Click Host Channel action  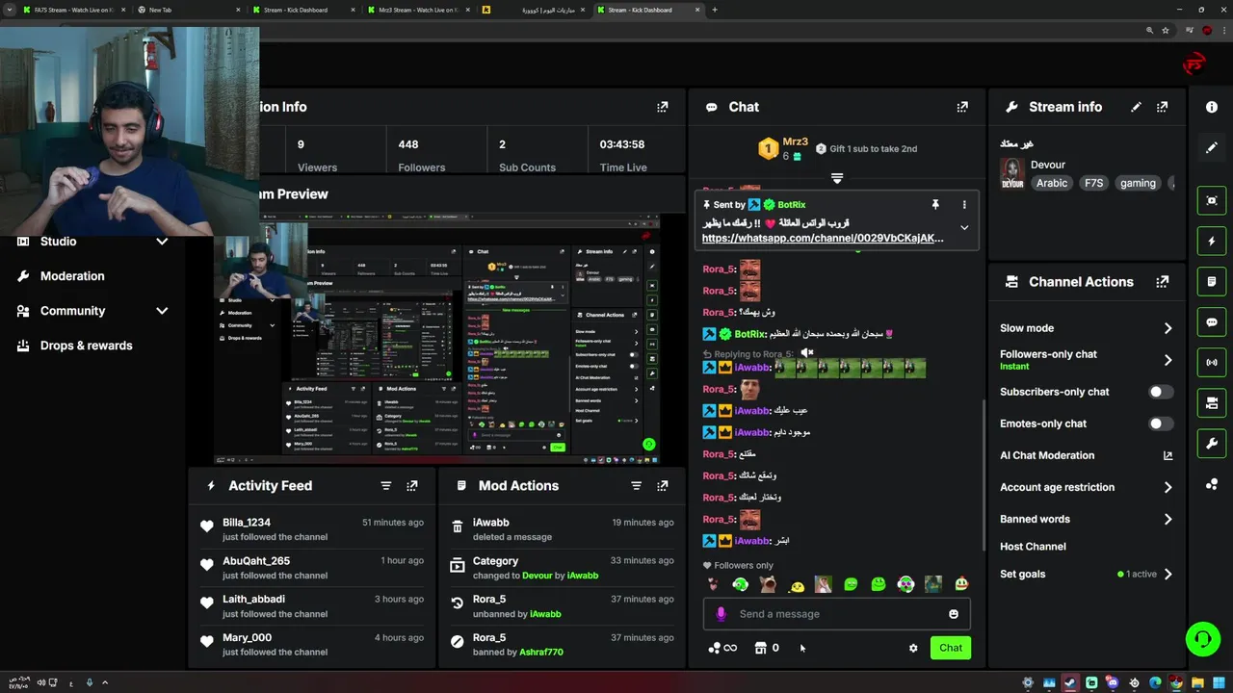[1033, 547]
